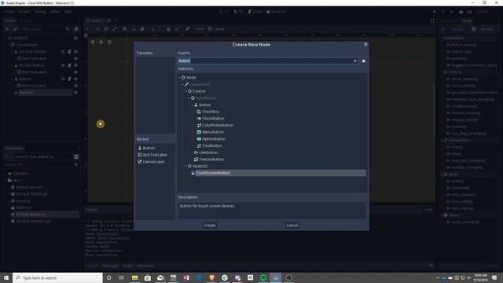This screenshot has height=283, width=503.
Task: Clear the node search field text
Action: pos(355,61)
